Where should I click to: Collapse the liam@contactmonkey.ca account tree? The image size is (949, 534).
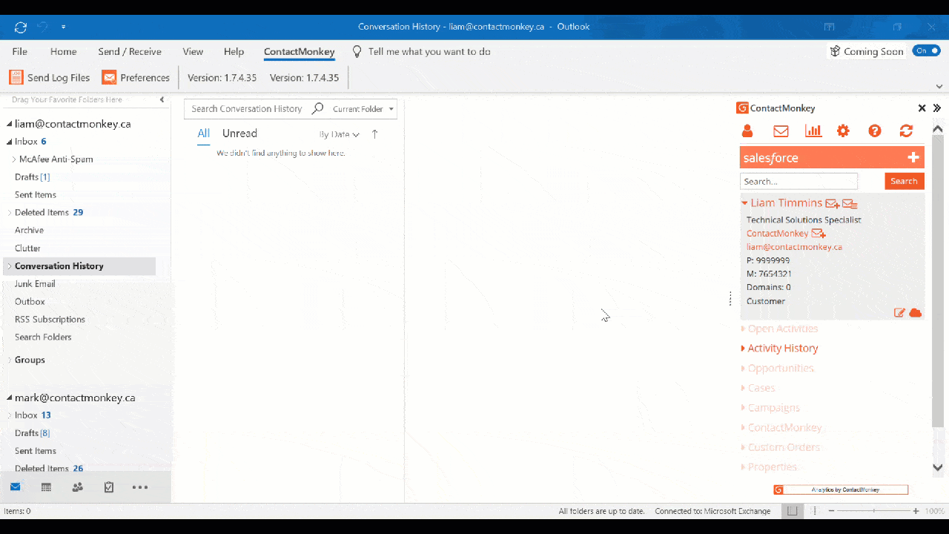pyautogui.click(x=10, y=125)
